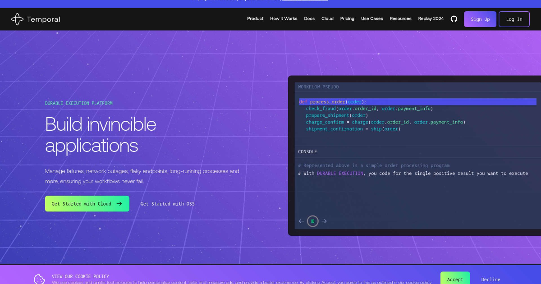541x284 pixels.
Task: Open the Pricing page
Action: point(347,19)
